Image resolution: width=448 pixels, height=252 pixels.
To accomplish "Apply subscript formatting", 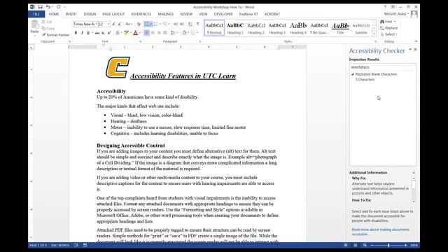I will pos(104,33).
